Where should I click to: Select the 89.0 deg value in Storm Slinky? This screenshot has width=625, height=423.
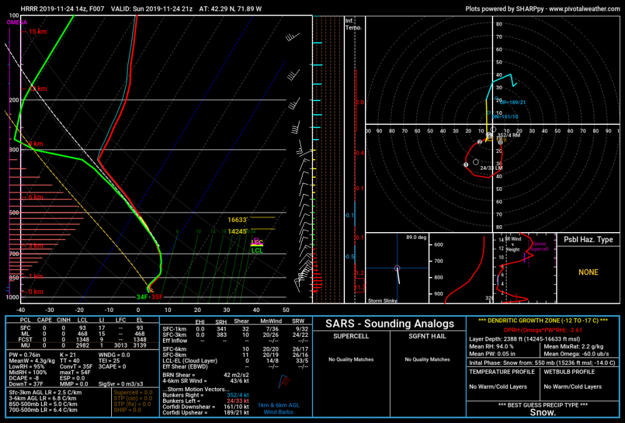pos(416,237)
